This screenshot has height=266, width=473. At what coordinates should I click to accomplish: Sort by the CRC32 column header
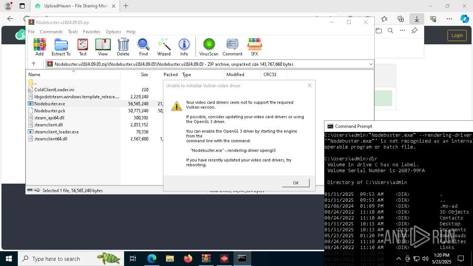tap(274, 74)
